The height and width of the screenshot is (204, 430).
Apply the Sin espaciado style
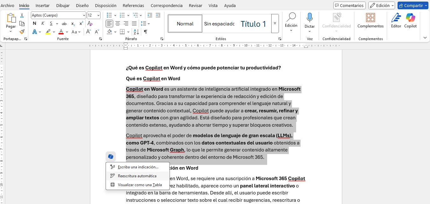[219, 24]
